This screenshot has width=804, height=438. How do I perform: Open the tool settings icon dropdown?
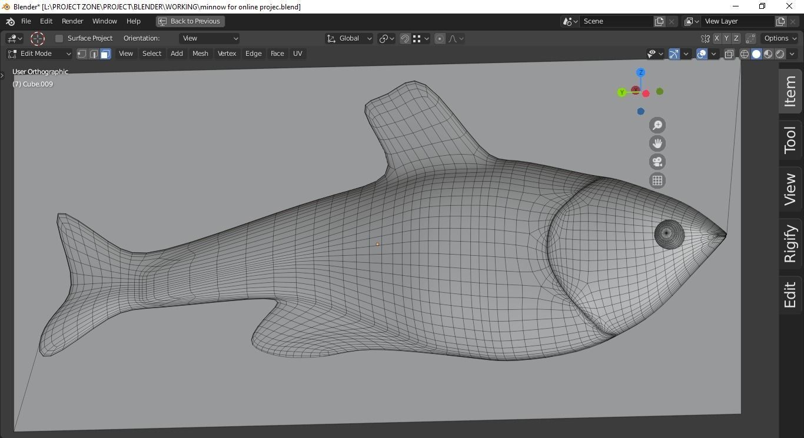point(14,38)
